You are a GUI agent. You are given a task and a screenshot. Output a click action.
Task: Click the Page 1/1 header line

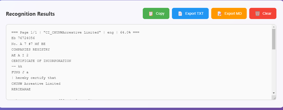75,32
